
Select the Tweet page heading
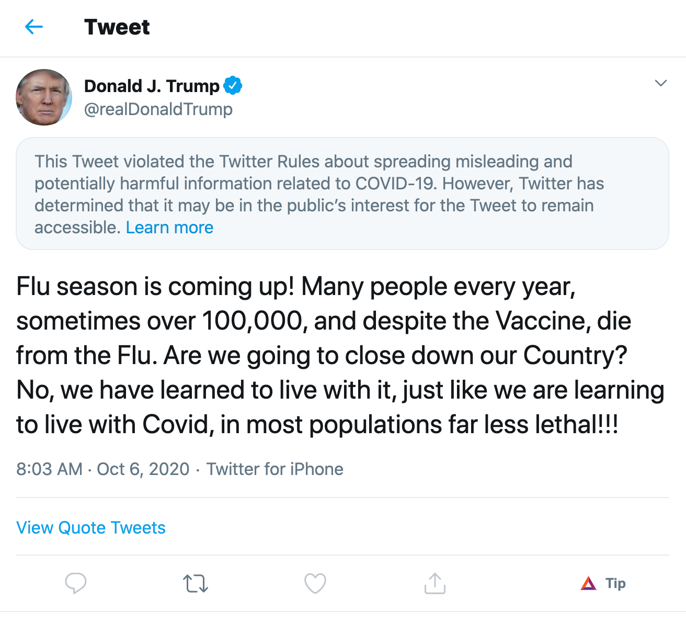pyautogui.click(x=117, y=27)
